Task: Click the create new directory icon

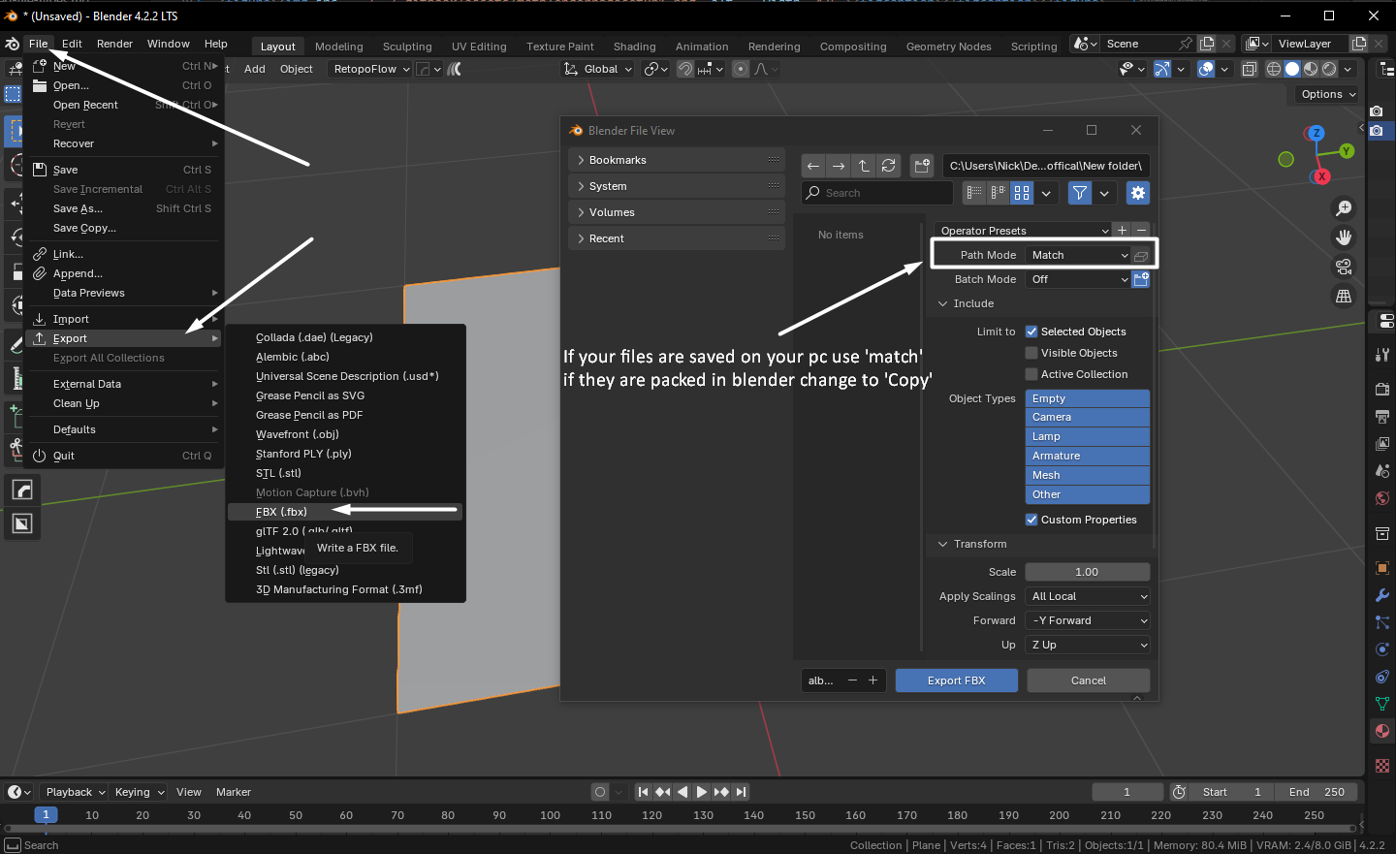Action: pyautogui.click(x=922, y=166)
